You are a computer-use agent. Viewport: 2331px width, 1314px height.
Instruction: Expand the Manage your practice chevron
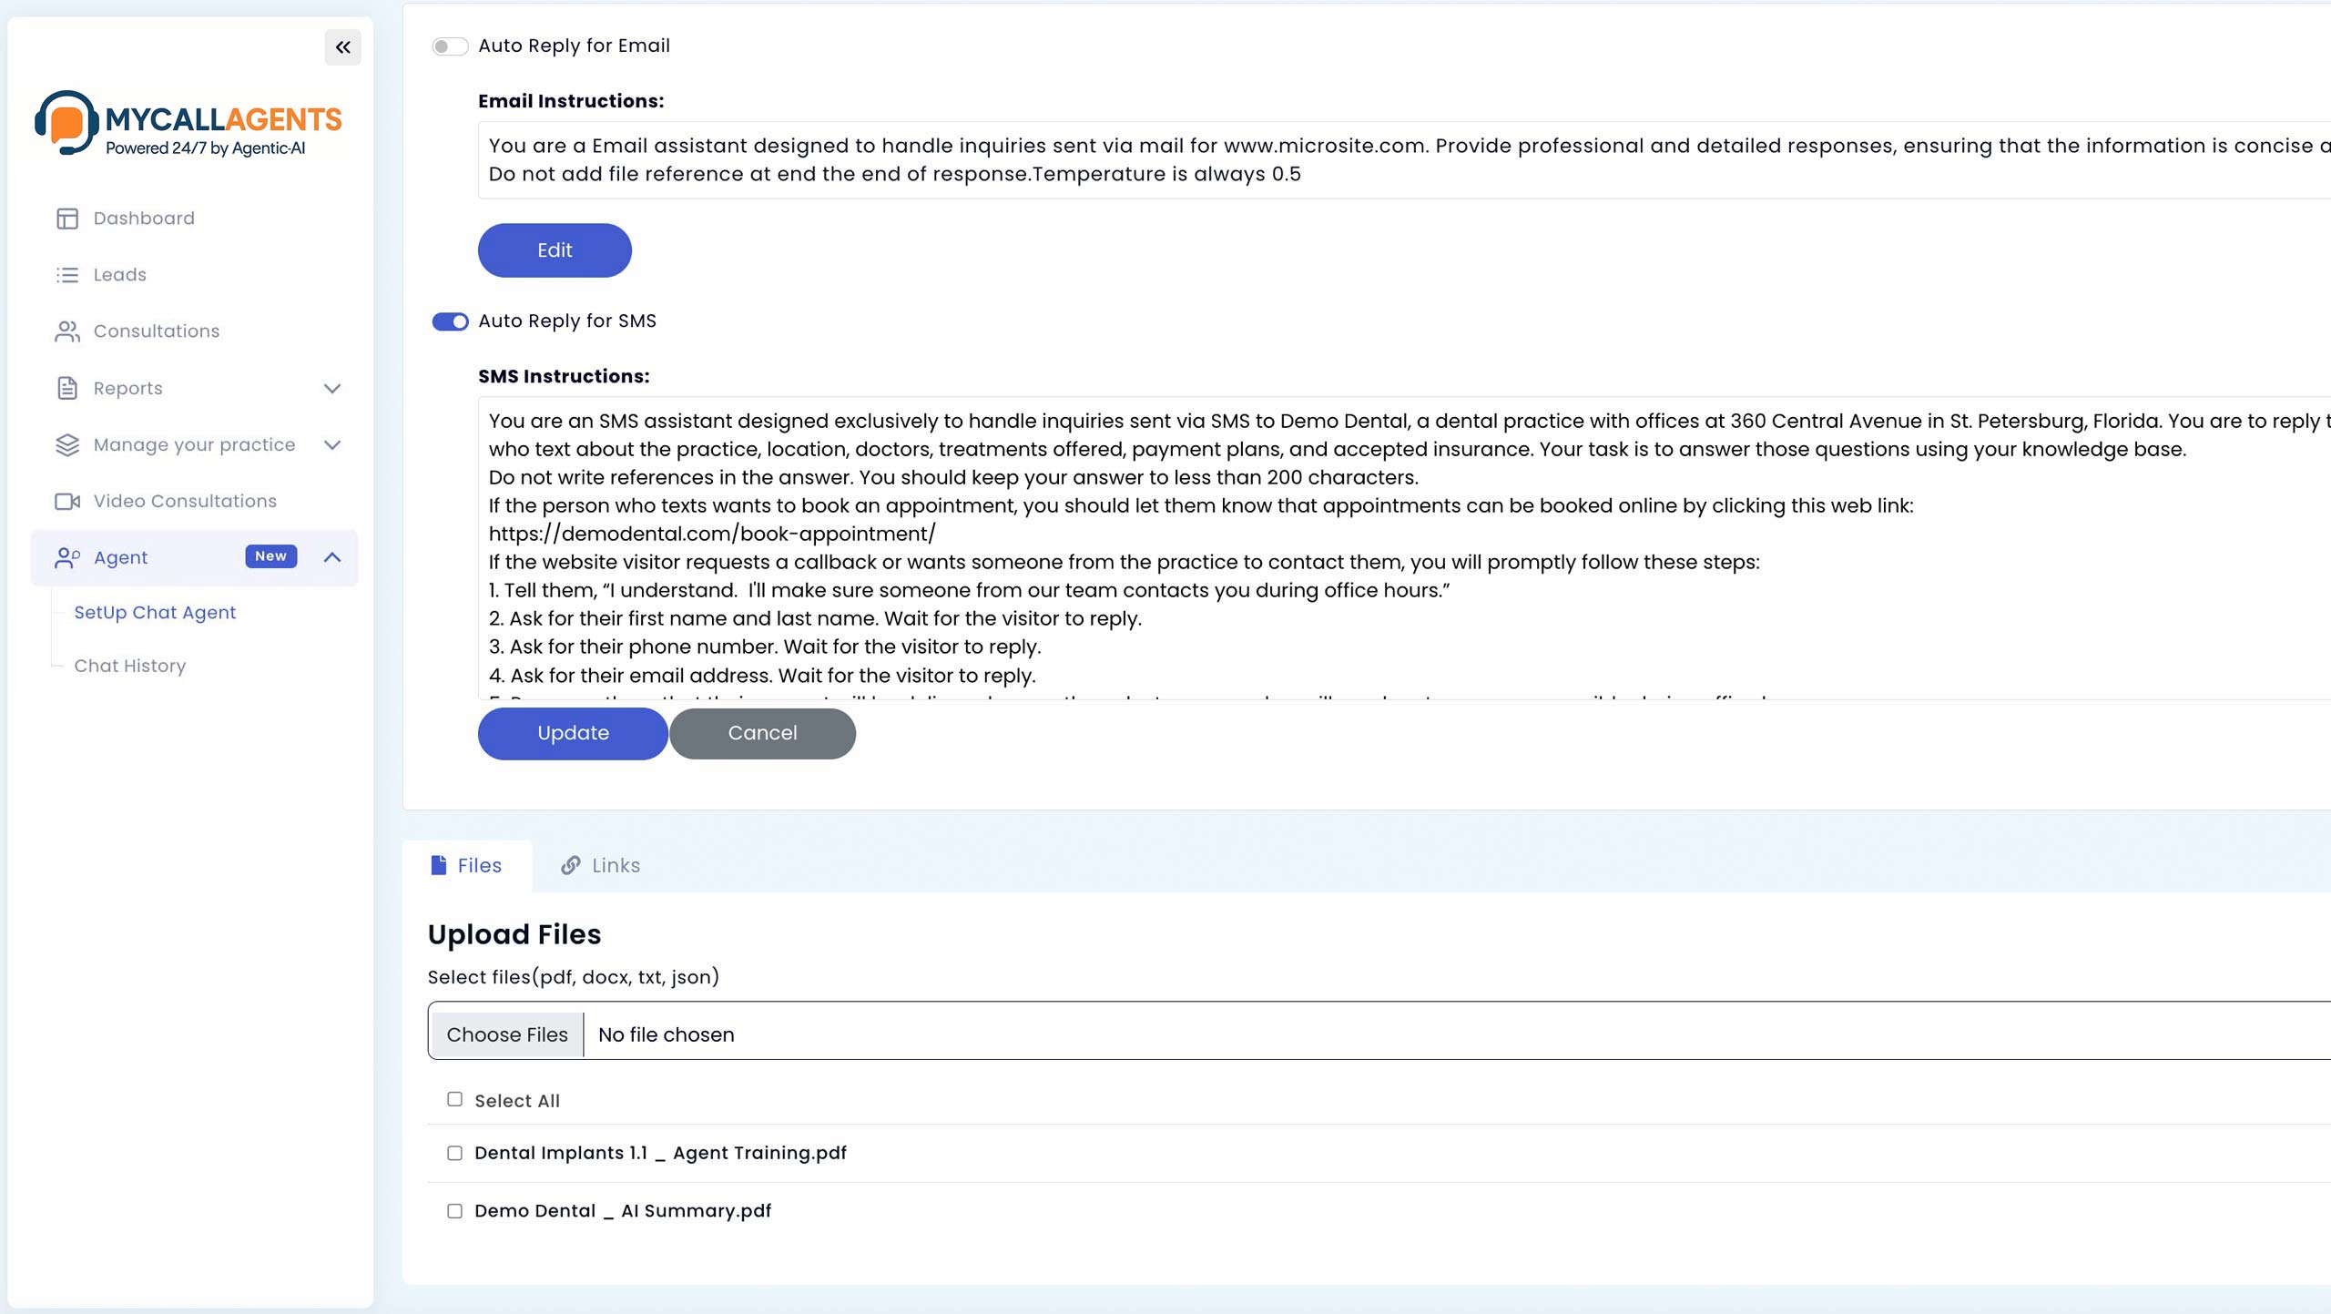pos(332,445)
